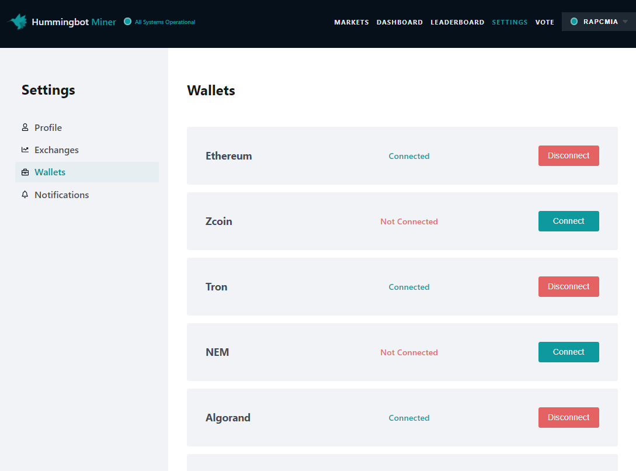Open the Leaderboard page

point(457,22)
